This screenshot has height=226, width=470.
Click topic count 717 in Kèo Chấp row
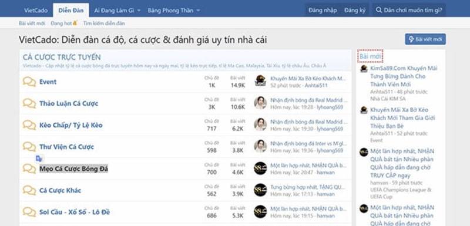tap(211, 129)
